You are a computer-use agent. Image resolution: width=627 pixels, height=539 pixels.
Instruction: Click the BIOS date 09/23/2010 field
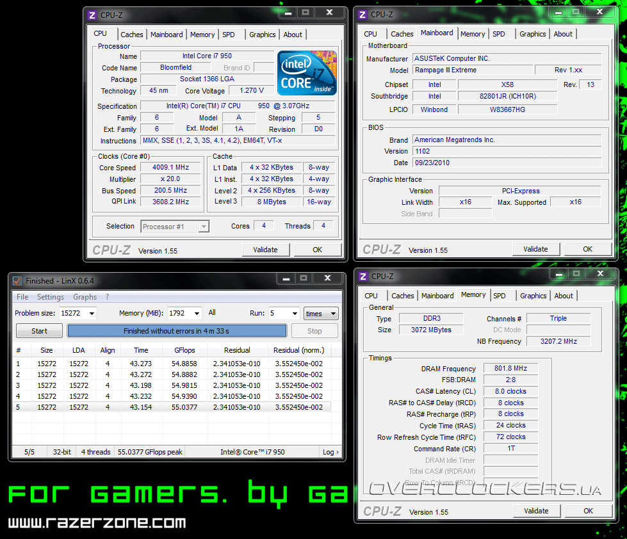[x=507, y=163]
